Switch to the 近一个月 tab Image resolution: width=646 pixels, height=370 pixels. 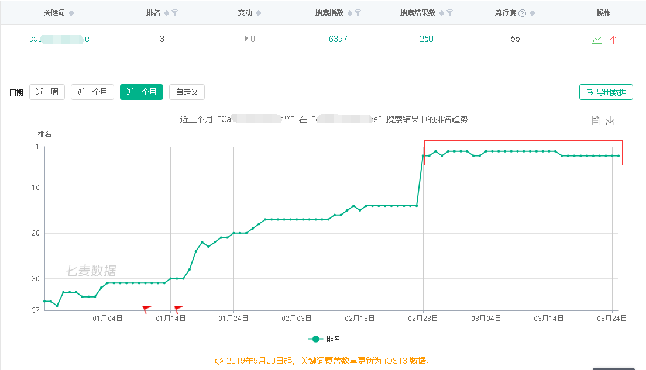pyautogui.click(x=92, y=92)
